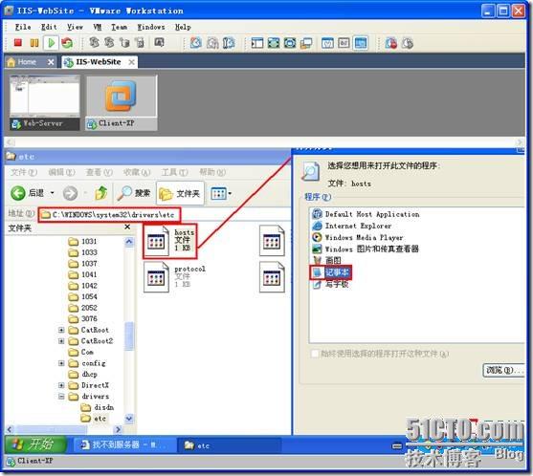
Task: Click the Forward arrow in Explorer
Action: 70,193
